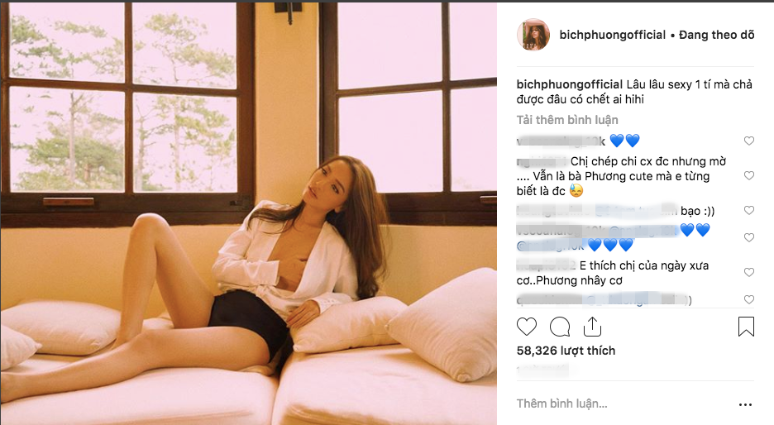Click the main post photo

point(248,212)
